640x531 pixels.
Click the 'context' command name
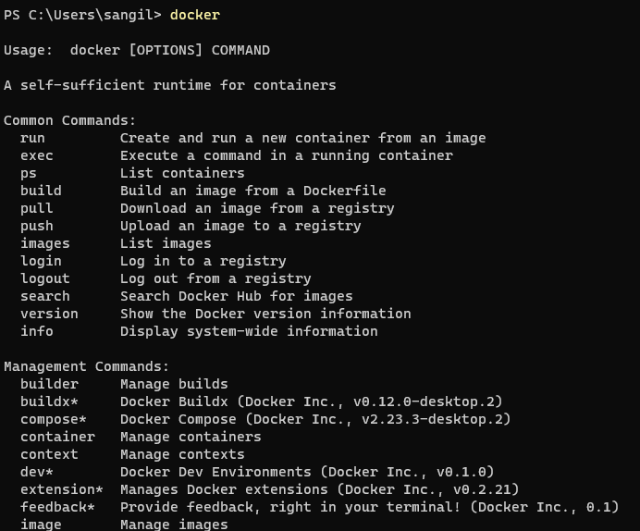49,454
